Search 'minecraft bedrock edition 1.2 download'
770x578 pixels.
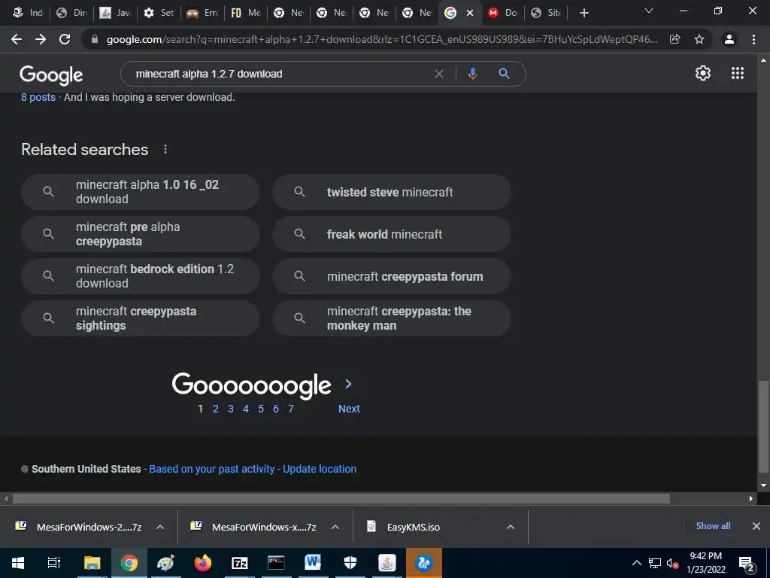[141, 276]
